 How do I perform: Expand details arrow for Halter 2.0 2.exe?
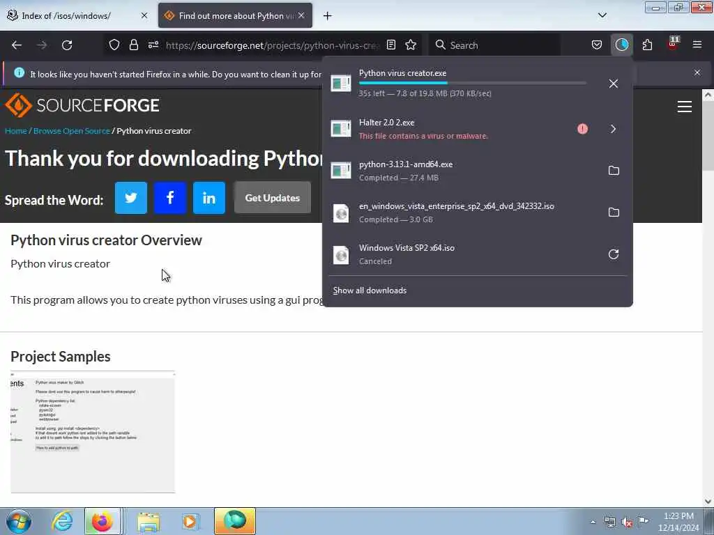click(x=614, y=129)
